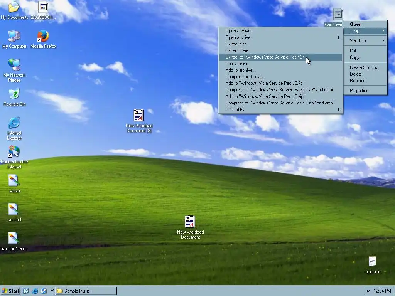Open Properties from the context menu
The image size is (395, 296).
tap(365, 90)
